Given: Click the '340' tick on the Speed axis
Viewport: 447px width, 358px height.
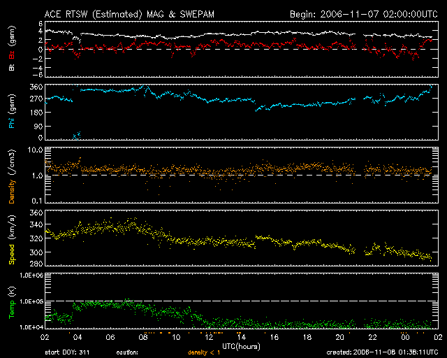Looking at the screenshot, I should pos(36,224).
